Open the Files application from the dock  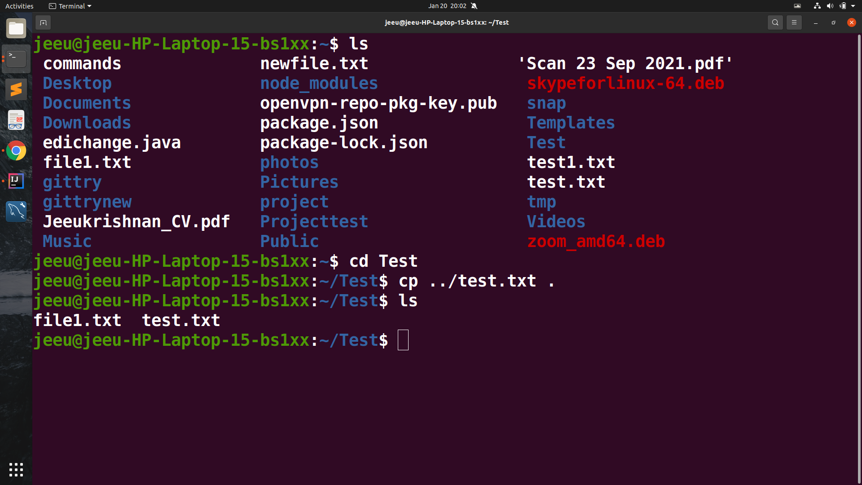tap(16, 28)
